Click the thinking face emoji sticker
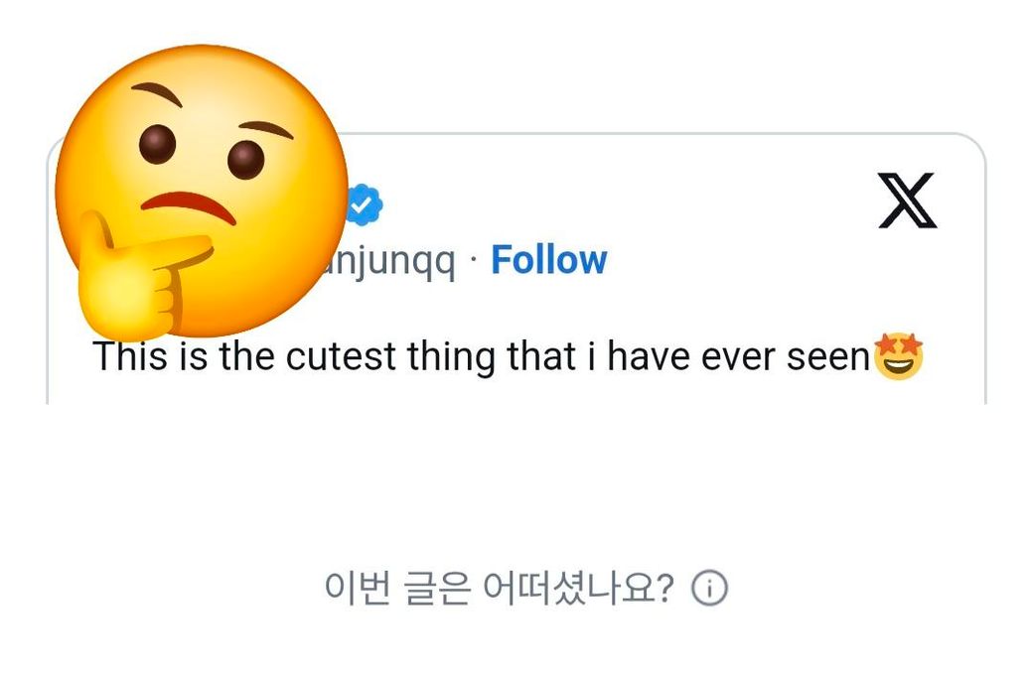The height and width of the screenshot is (674, 1033). coord(199,189)
